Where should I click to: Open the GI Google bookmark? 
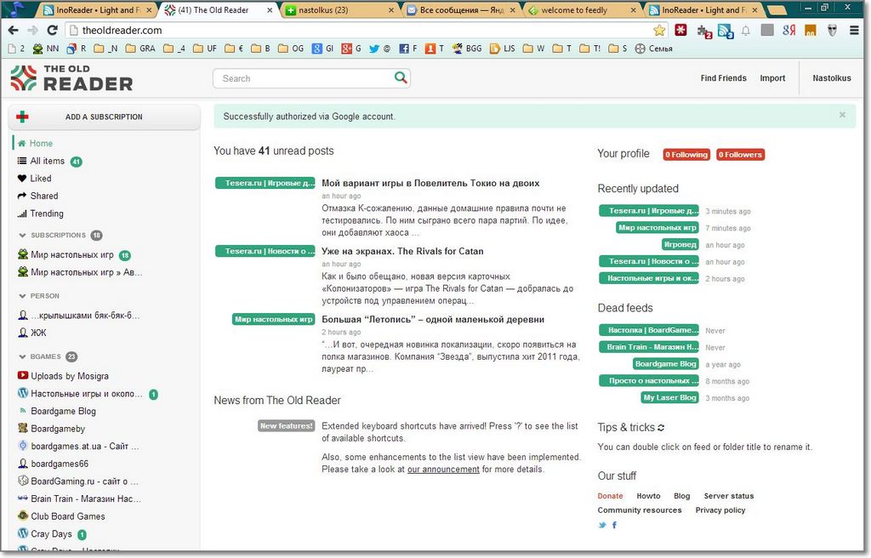point(322,48)
